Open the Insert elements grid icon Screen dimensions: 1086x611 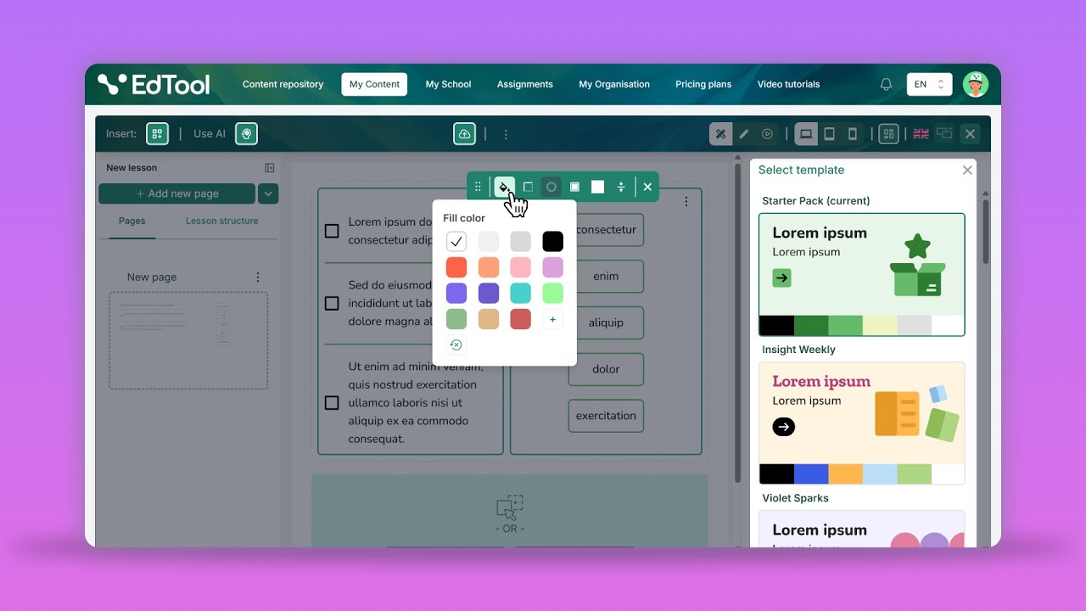click(157, 133)
